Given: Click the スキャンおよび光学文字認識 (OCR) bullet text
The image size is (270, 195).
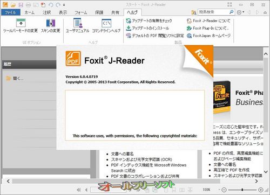Looking at the screenshot, I should 141,159.
